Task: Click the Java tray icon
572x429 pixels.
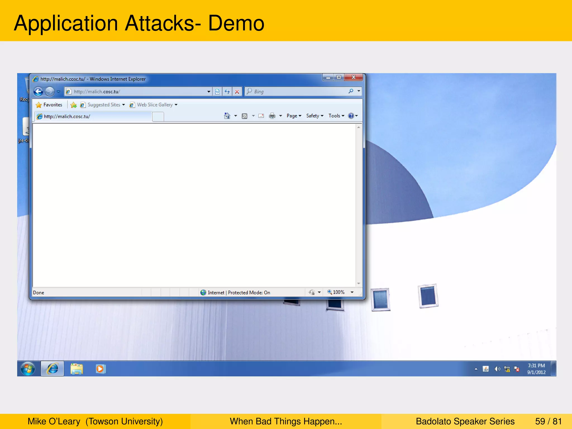Action: coord(486,369)
